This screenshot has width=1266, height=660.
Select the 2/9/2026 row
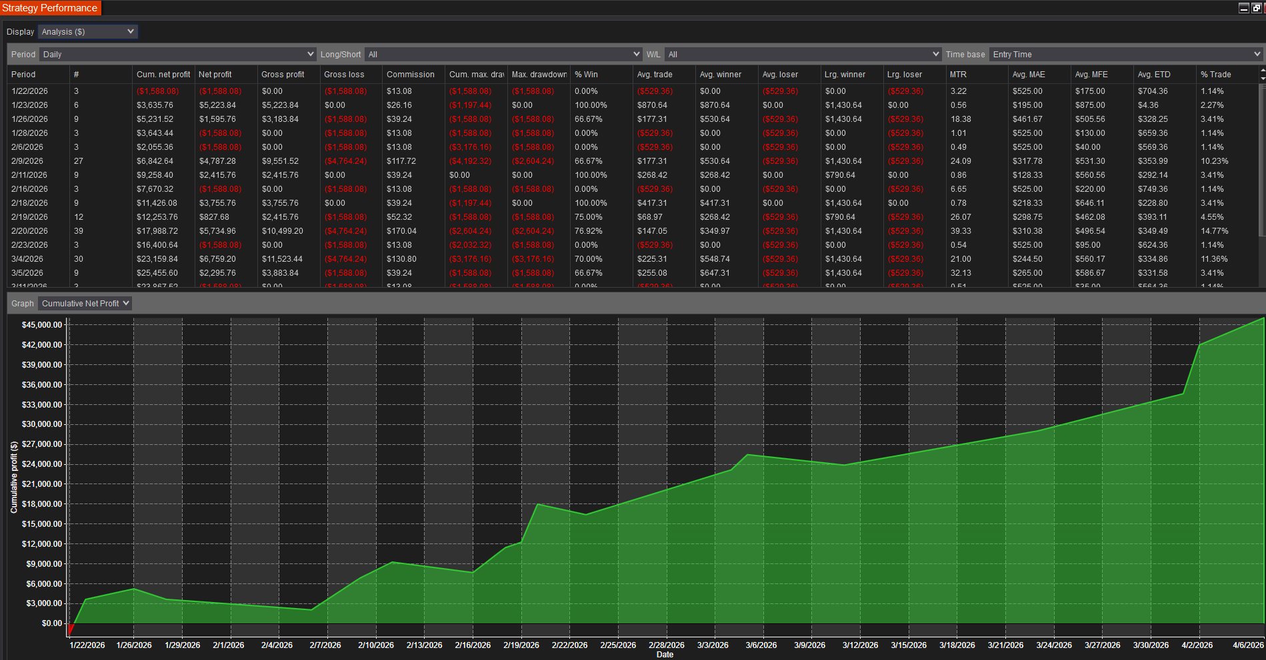pos(633,161)
